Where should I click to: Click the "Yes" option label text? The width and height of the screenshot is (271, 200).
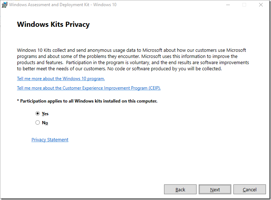click(x=45, y=114)
